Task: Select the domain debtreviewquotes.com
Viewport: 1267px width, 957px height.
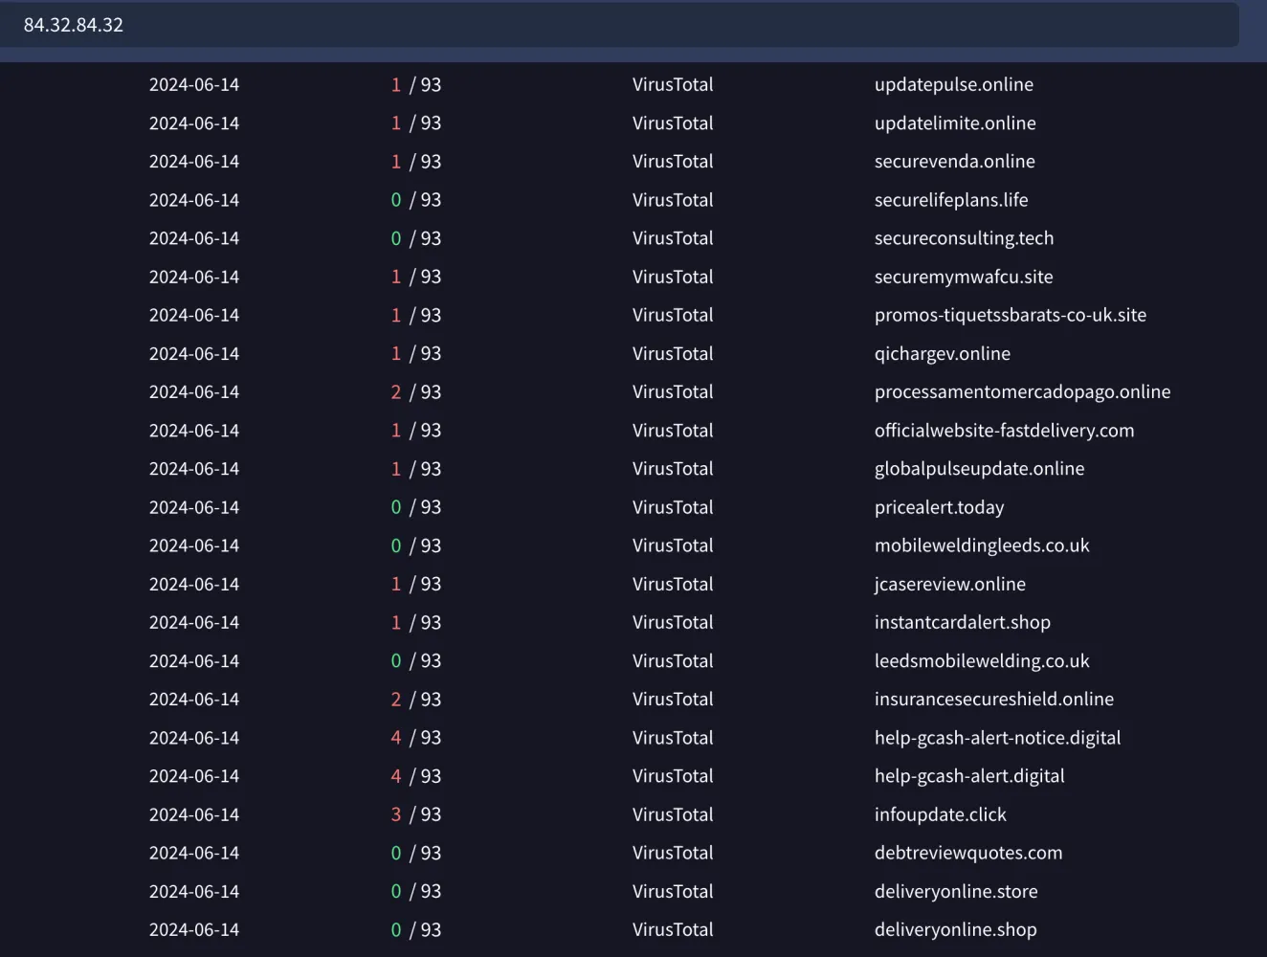Action: tap(968, 853)
